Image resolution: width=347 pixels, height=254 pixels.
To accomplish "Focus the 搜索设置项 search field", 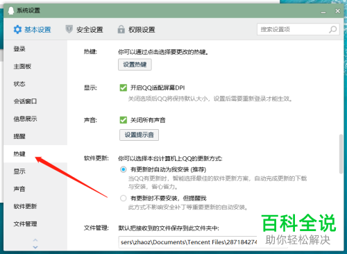I will 298,29.
